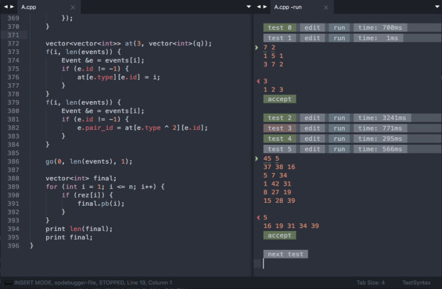Expand the failed test 3 entry

280,128
